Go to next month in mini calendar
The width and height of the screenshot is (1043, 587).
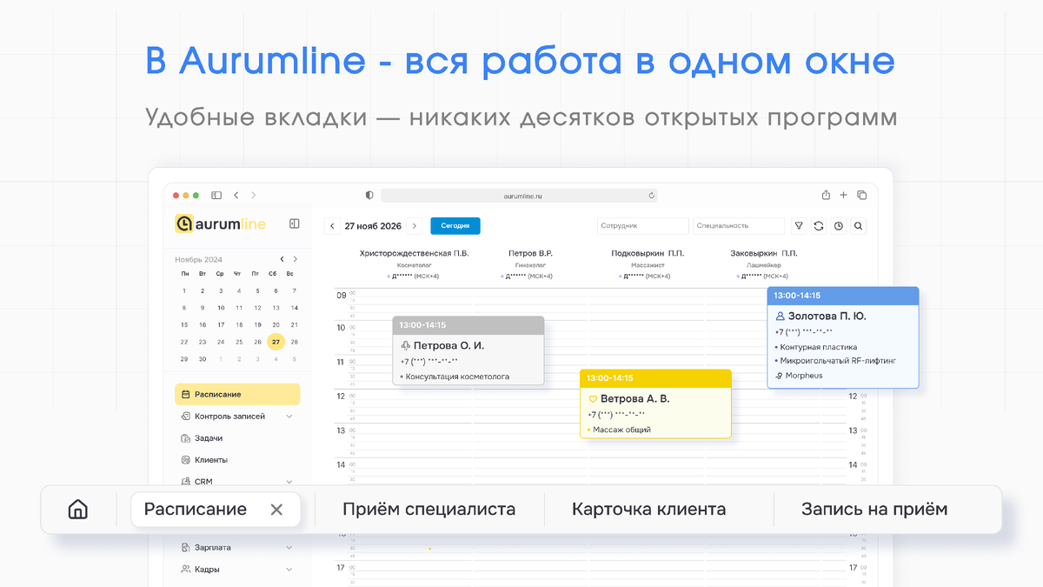click(x=296, y=259)
